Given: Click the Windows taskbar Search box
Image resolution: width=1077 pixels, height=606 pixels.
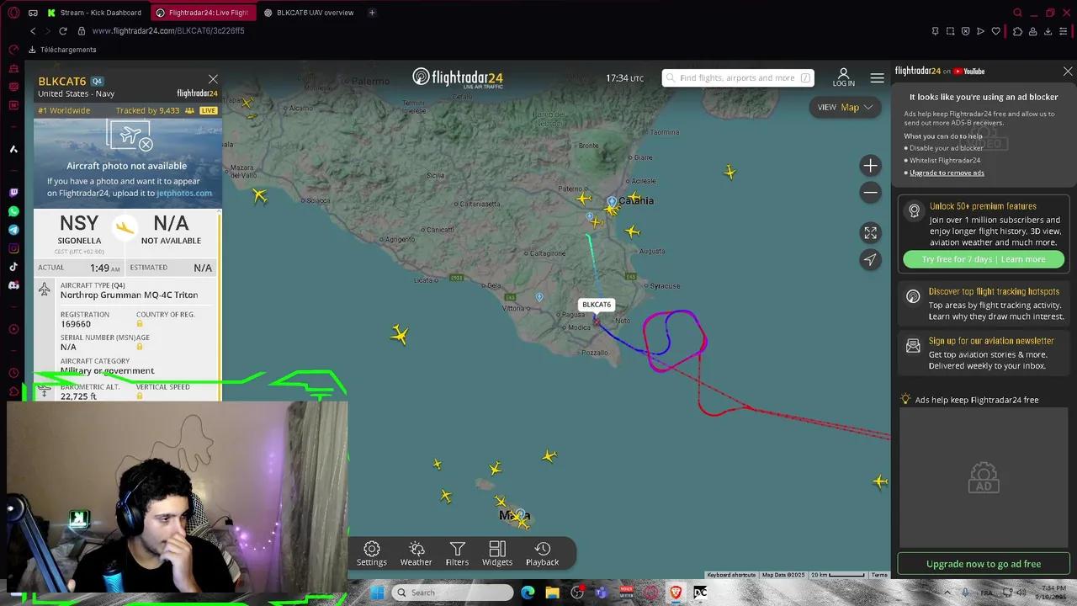Looking at the screenshot, I should [x=452, y=593].
